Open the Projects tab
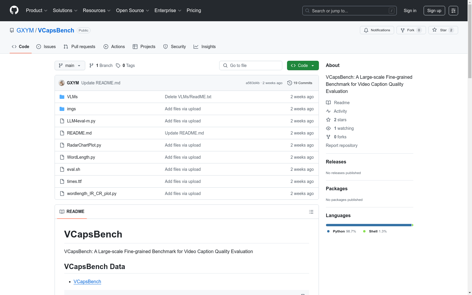 pos(144,47)
